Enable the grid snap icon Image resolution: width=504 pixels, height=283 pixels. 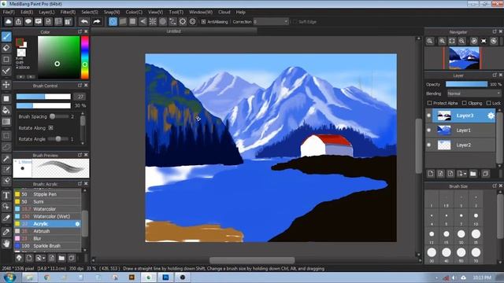point(133,22)
